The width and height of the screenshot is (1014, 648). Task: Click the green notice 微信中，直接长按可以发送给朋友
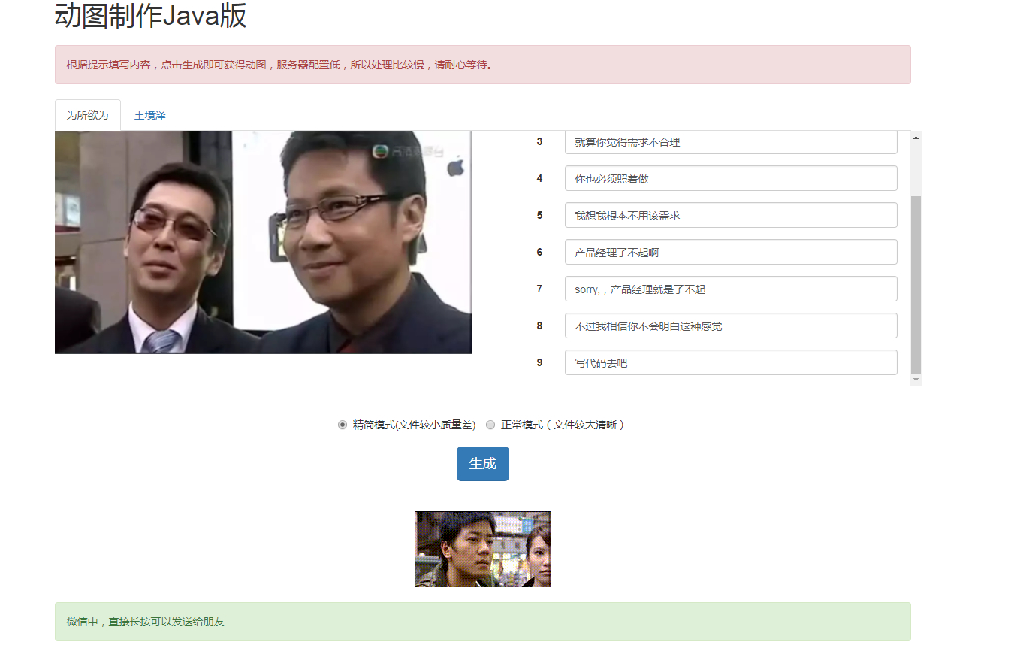click(x=483, y=622)
